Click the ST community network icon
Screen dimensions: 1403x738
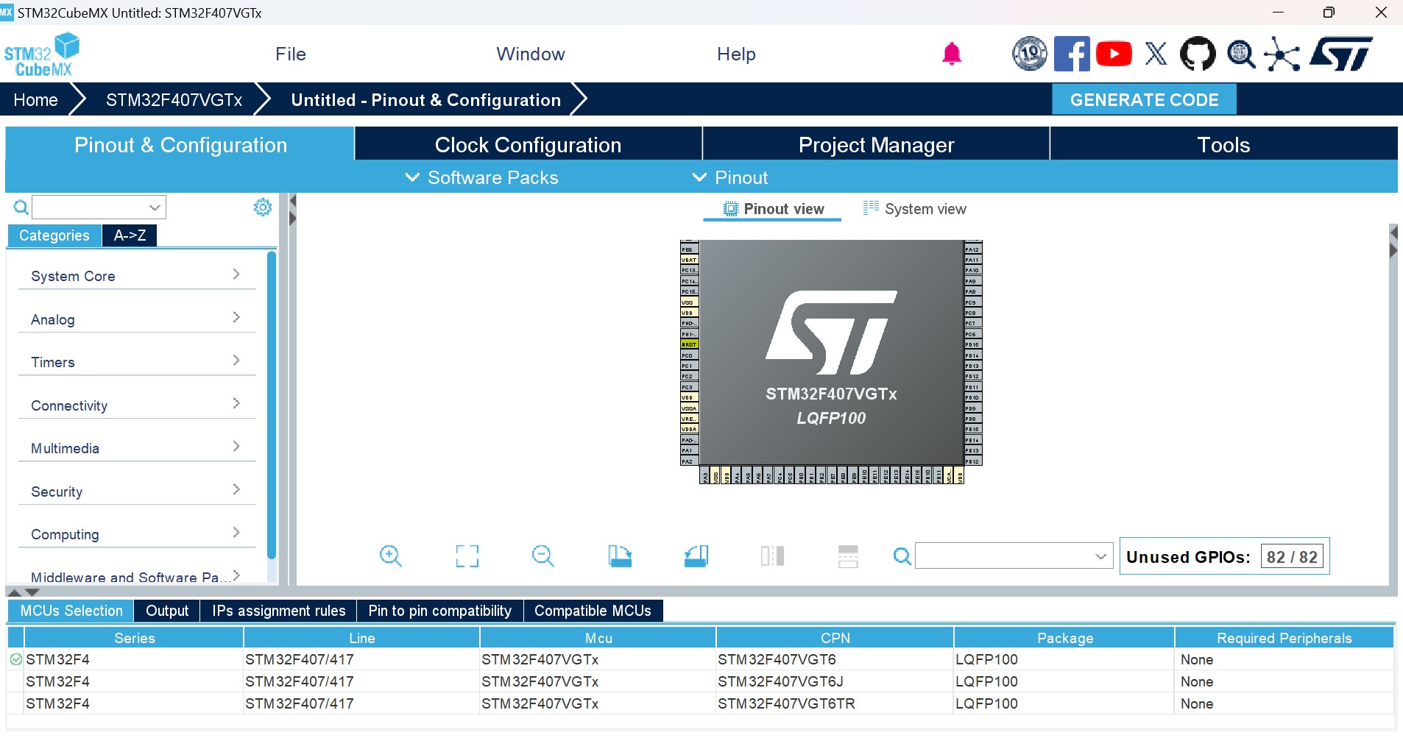click(x=1282, y=54)
